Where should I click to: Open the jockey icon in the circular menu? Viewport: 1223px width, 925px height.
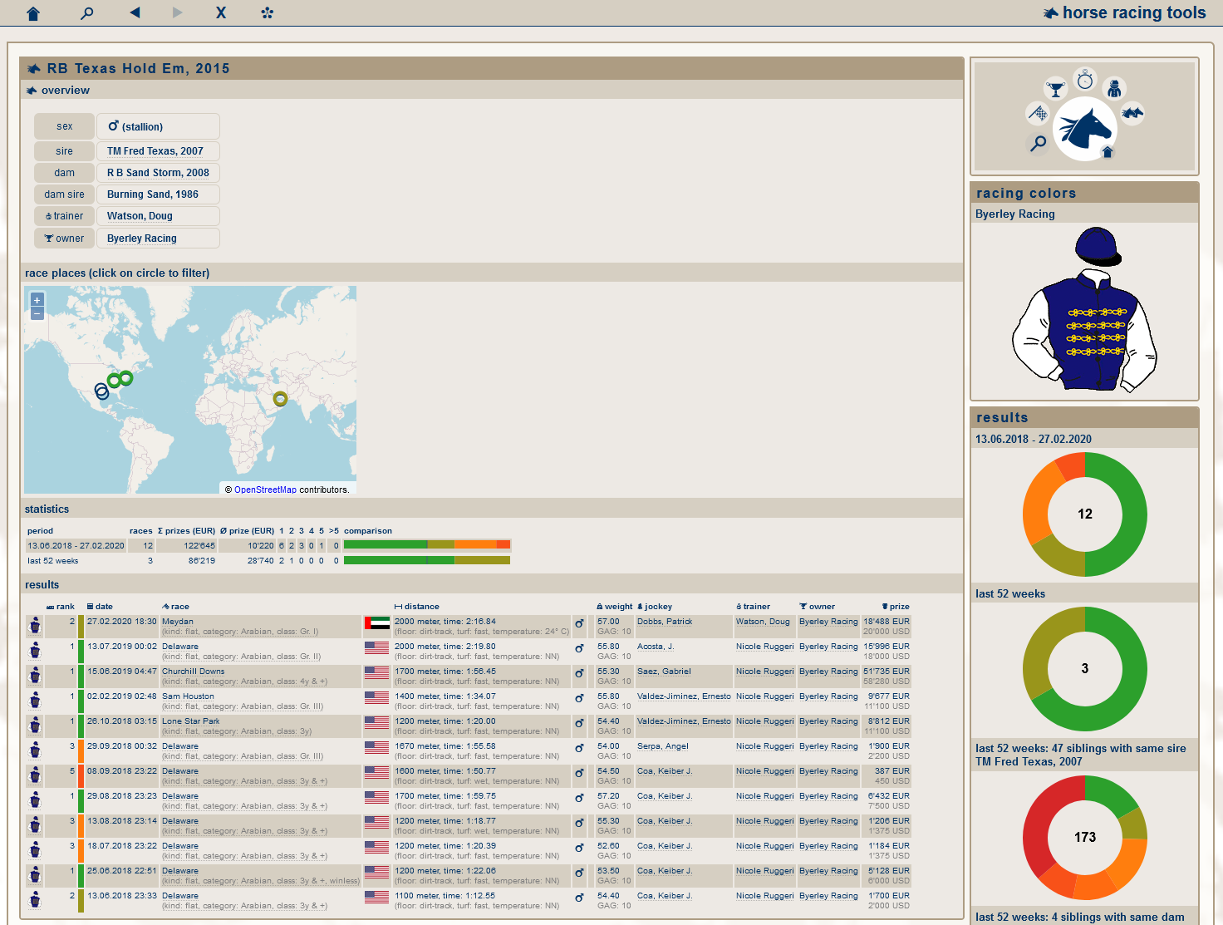(1115, 88)
